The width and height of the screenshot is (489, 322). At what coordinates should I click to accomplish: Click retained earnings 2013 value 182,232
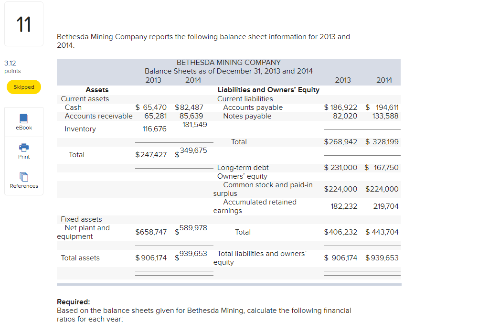pos(344,206)
